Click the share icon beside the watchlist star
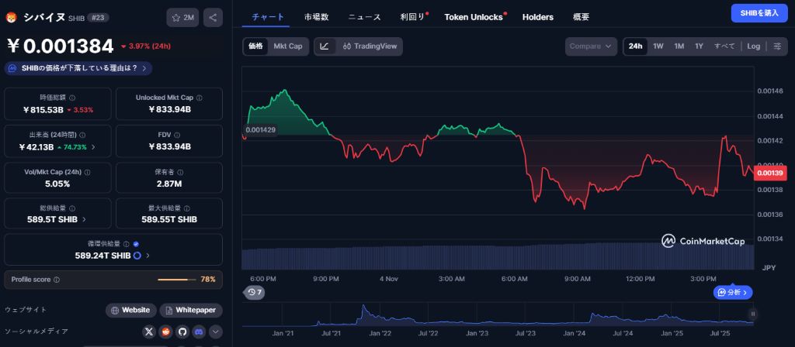The image size is (795, 347). click(214, 18)
